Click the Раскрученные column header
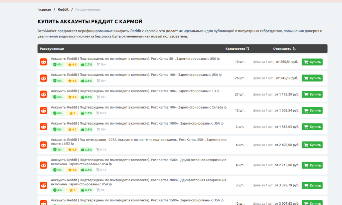 pos(52,49)
